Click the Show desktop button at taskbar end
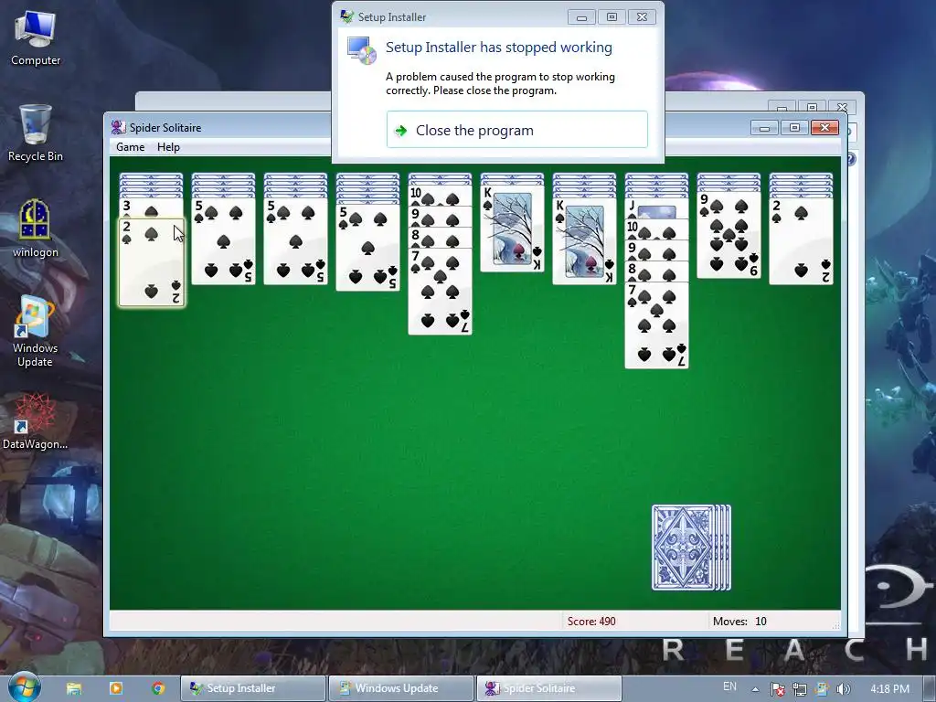The image size is (936, 702). (931, 688)
